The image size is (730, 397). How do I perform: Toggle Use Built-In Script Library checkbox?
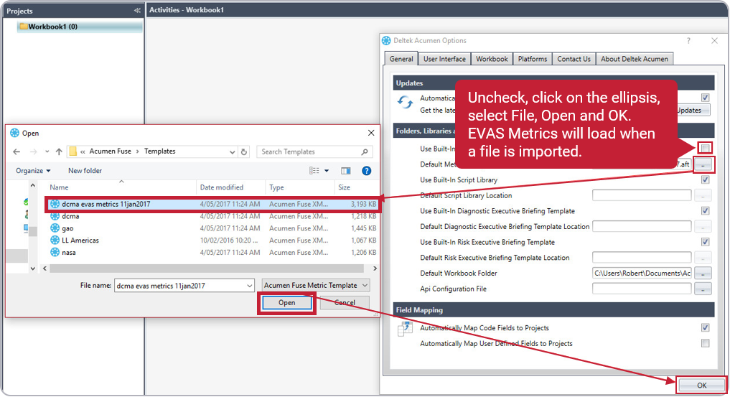coord(706,179)
